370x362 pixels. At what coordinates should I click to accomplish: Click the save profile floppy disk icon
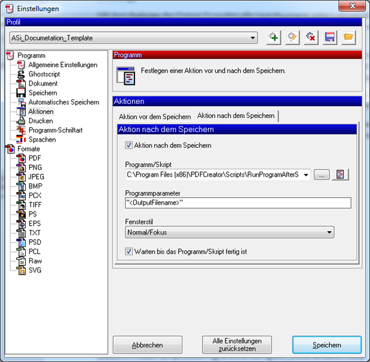click(x=330, y=38)
